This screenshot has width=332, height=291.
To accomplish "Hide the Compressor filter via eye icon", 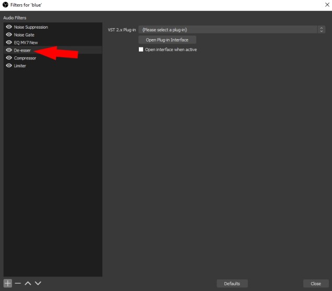I will [8, 58].
